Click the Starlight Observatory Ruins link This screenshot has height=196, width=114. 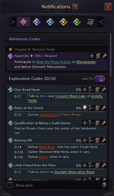pos(74,172)
